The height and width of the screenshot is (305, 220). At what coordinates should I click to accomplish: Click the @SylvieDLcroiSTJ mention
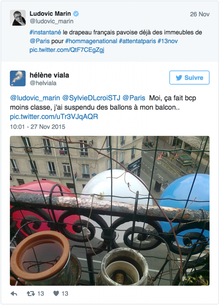[91, 98]
